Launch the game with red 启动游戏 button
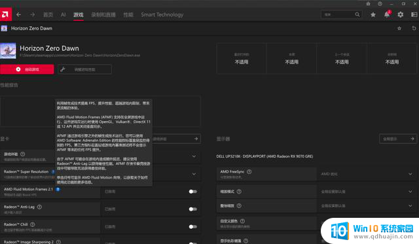Viewport: 419px width, 244px height. (x=27, y=69)
